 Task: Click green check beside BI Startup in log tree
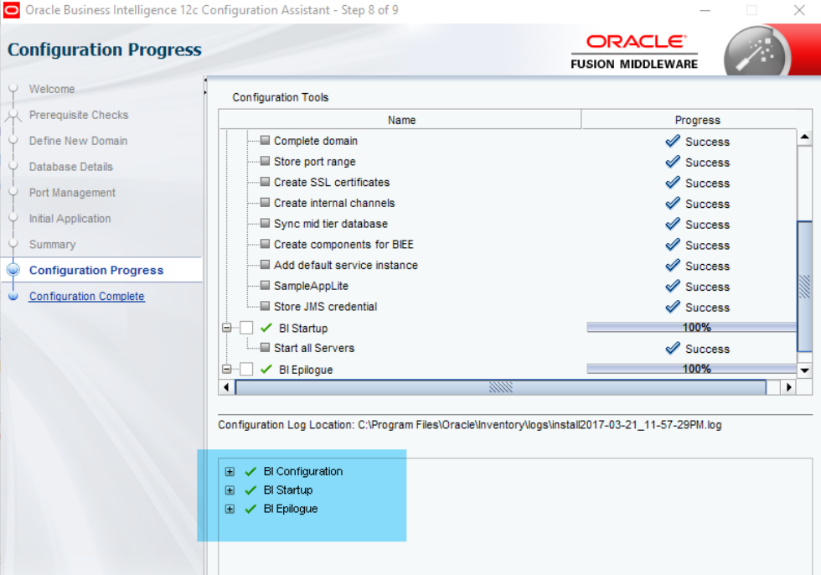pos(250,490)
